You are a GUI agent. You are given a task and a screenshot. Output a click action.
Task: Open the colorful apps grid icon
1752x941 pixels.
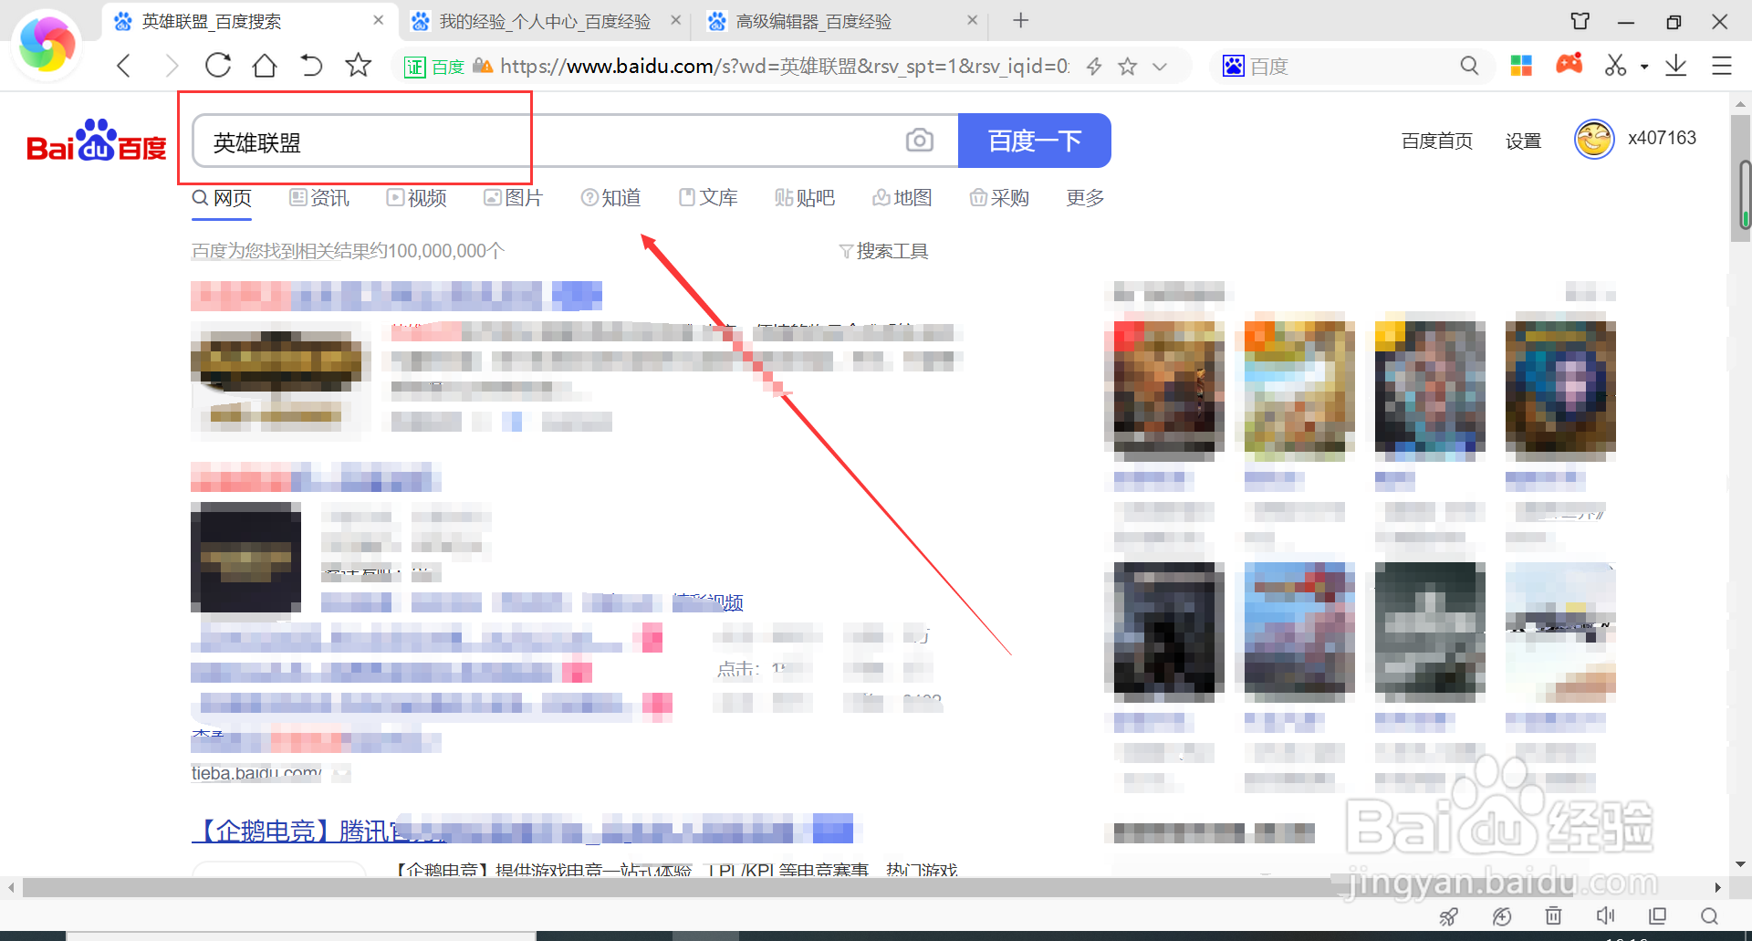[1521, 66]
